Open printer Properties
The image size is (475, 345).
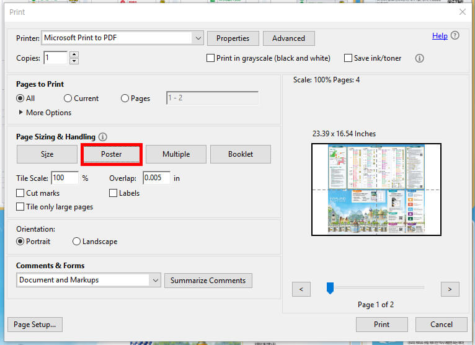(233, 38)
